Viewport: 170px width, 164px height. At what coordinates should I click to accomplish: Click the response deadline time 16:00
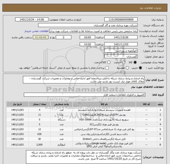(87, 37)
